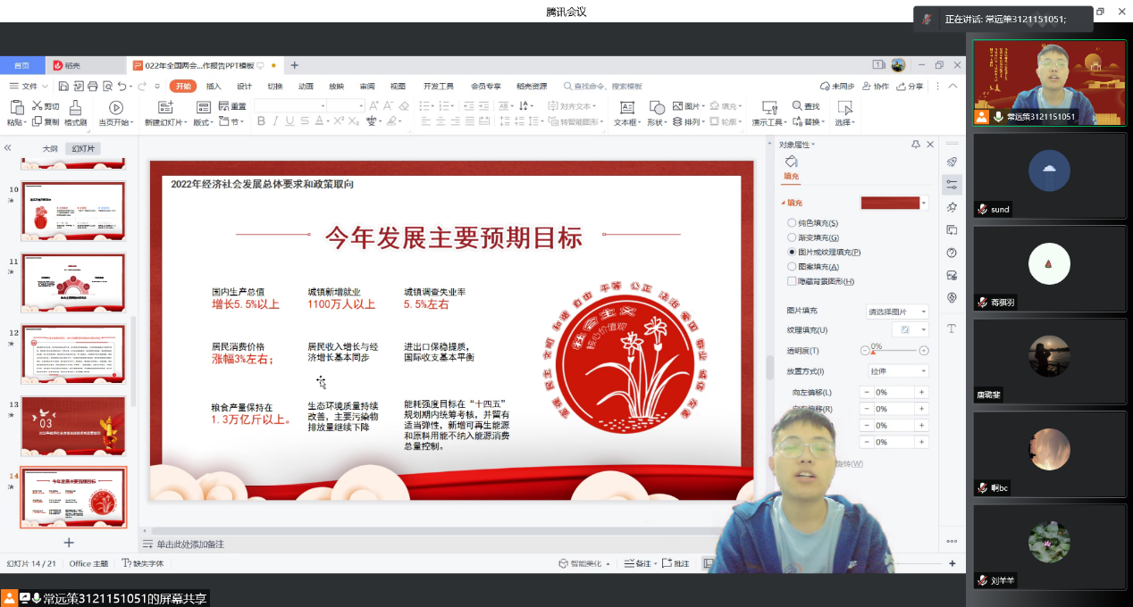Open the Design (设计) ribbon tab
The height and width of the screenshot is (607, 1133).
tap(244, 87)
